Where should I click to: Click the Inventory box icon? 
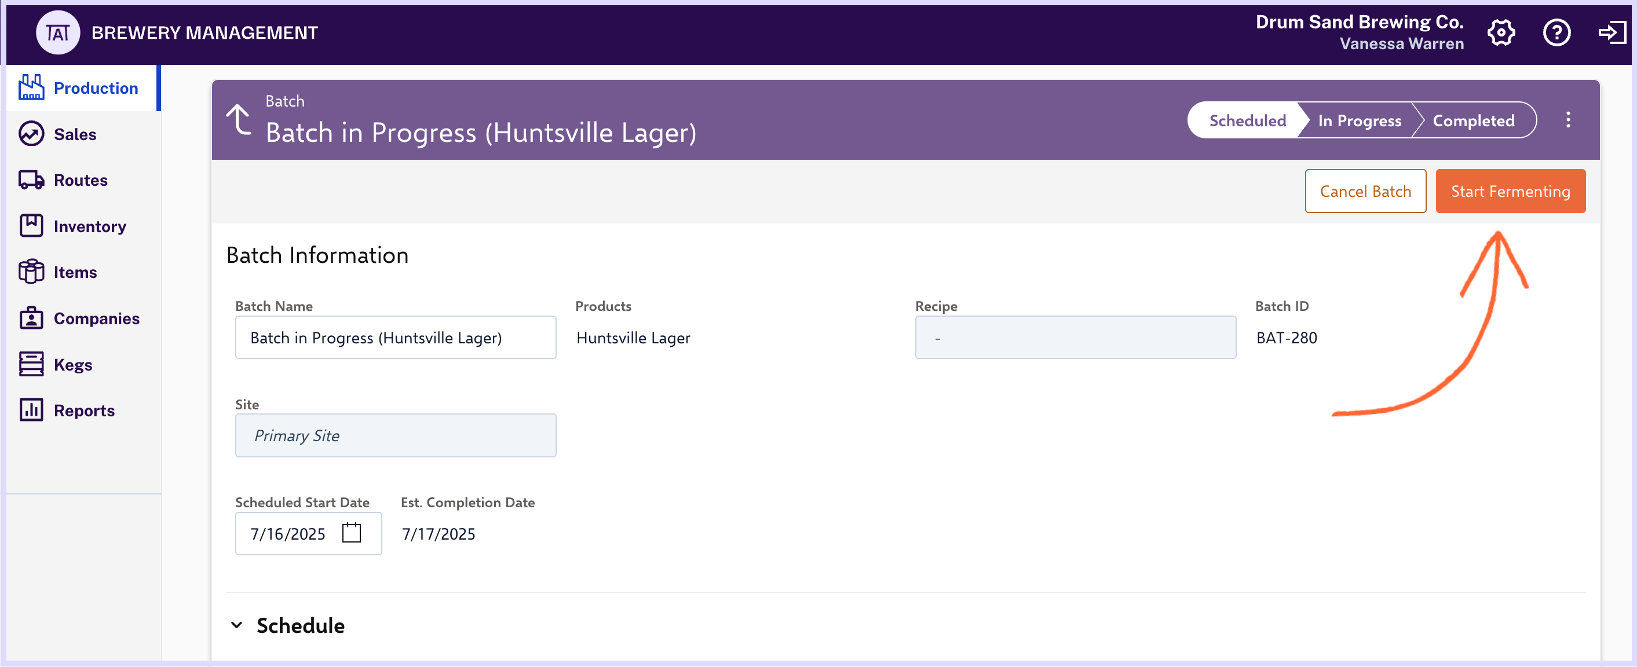(31, 225)
